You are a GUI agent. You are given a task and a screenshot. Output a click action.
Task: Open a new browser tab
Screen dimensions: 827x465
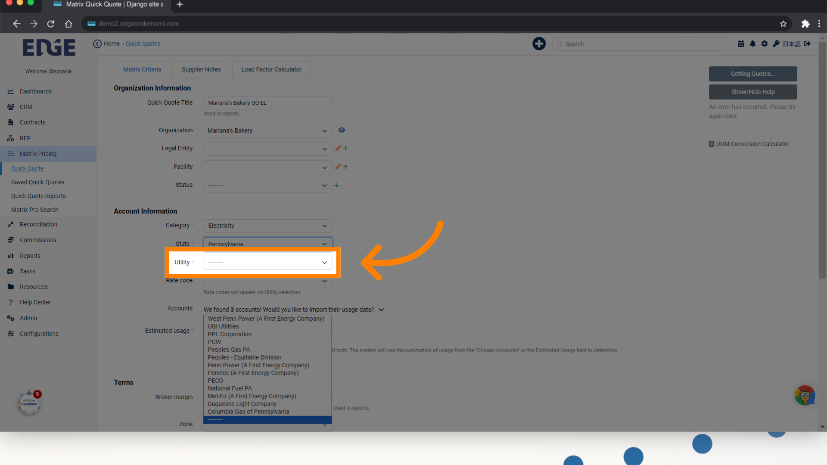coord(180,4)
